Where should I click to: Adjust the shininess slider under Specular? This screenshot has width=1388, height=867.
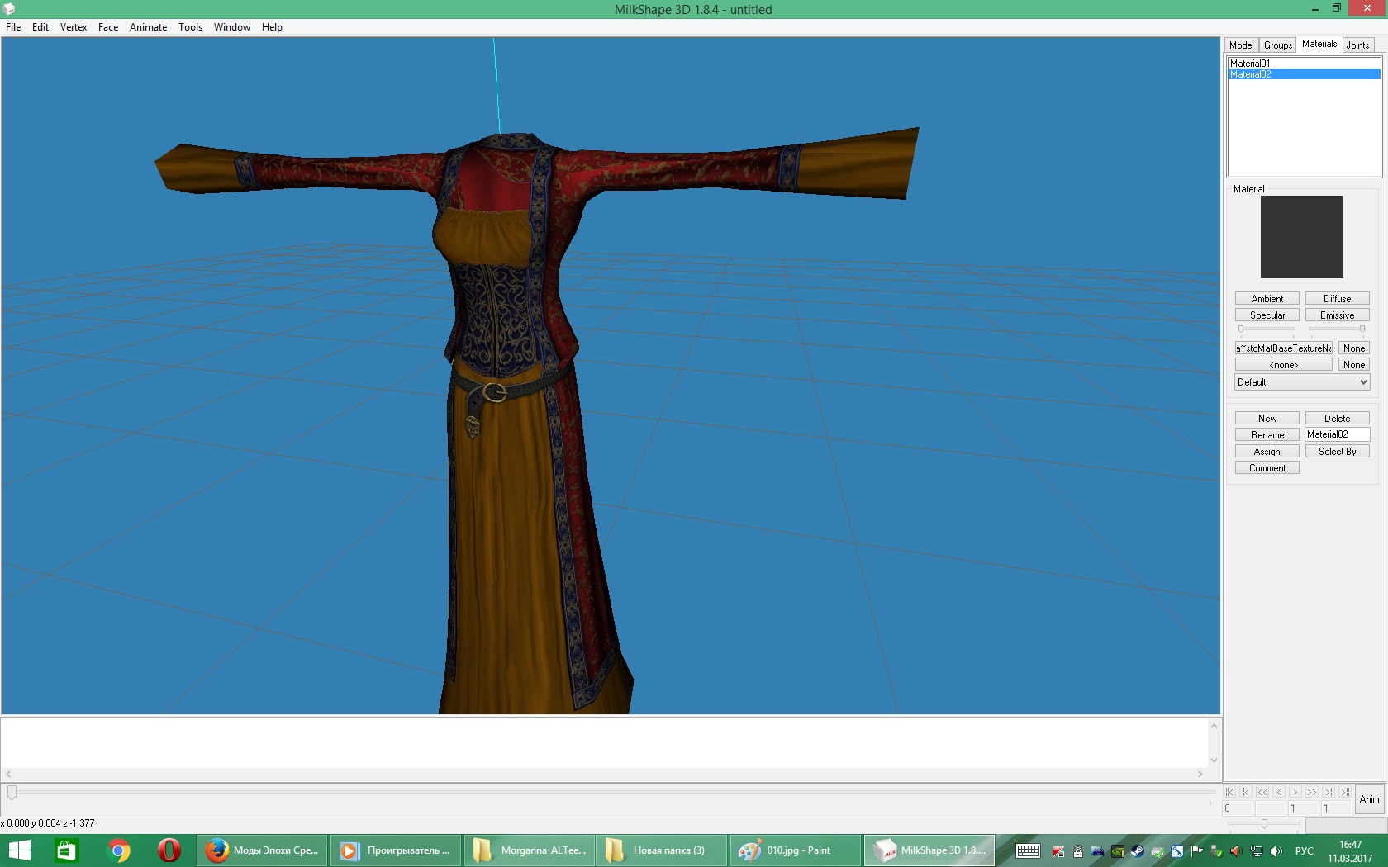pyautogui.click(x=1267, y=329)
